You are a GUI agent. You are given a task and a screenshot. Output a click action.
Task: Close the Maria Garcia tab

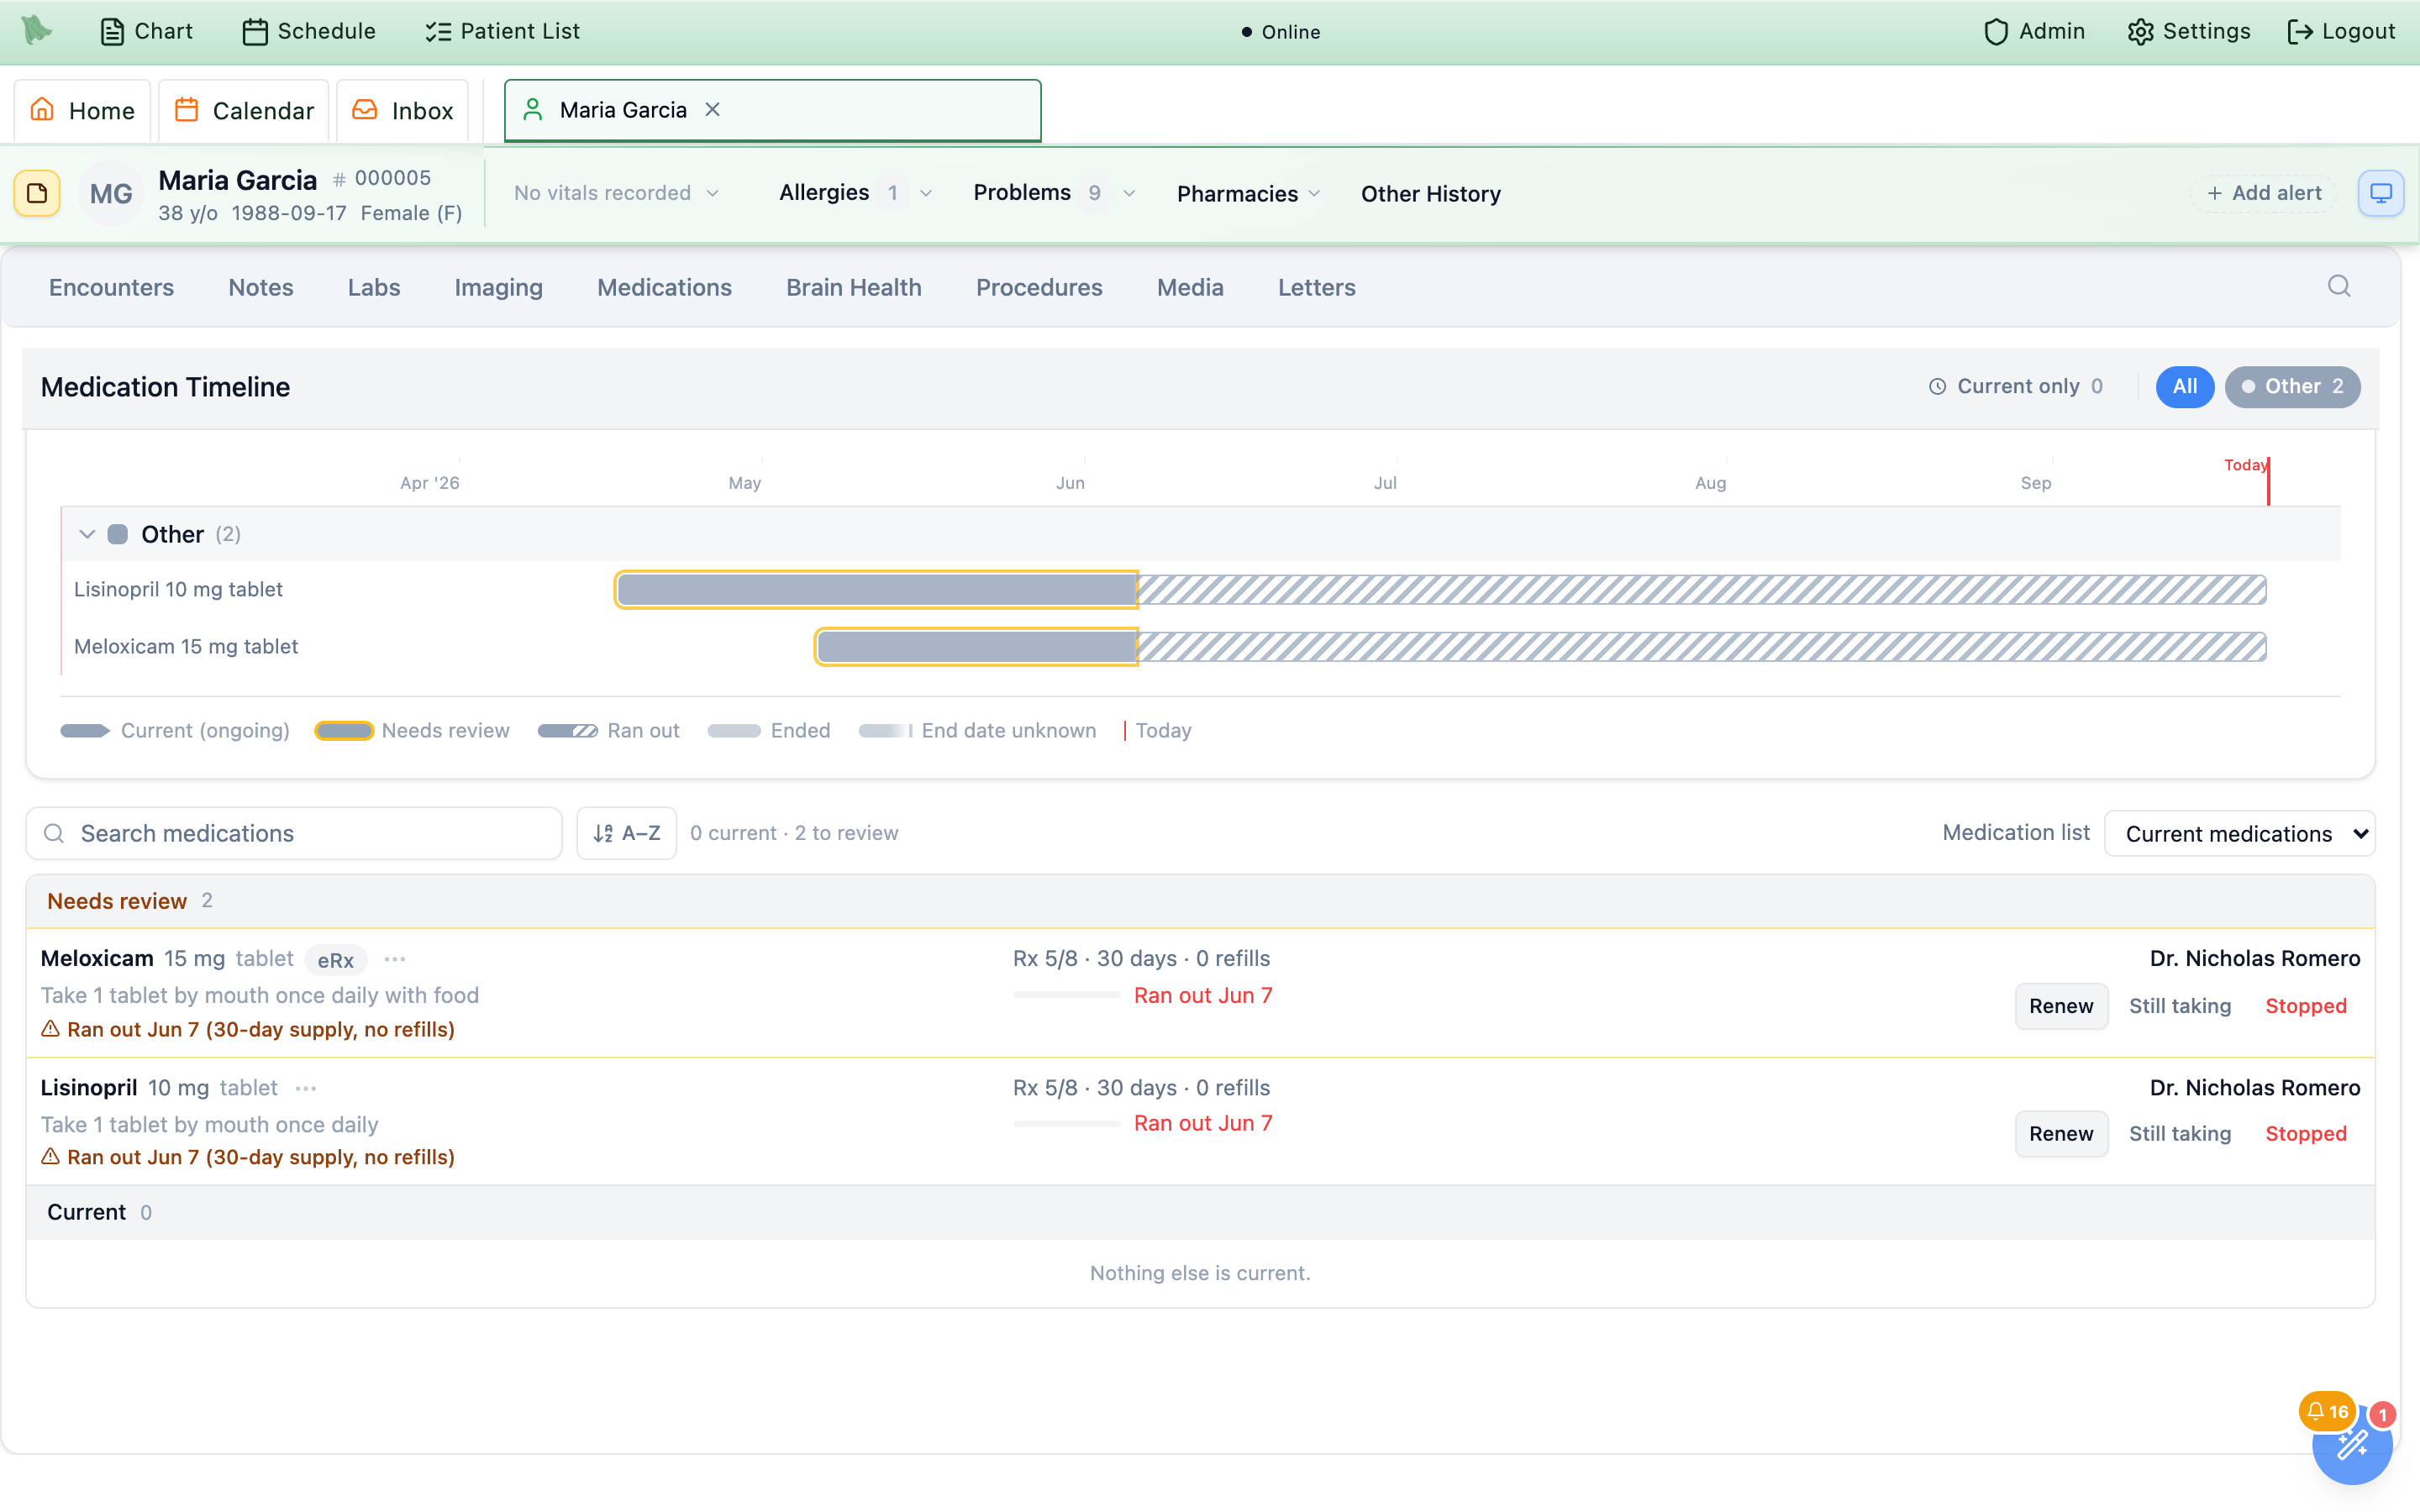pyautogui.click(x=712, y=110)
